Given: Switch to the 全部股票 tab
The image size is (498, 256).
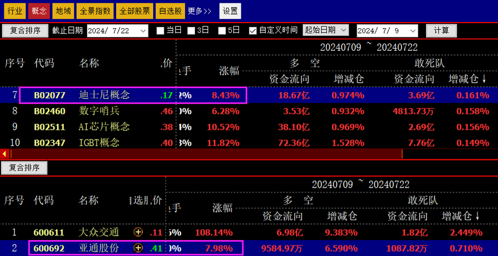Looking at the screenshot, I should (134, 11).
